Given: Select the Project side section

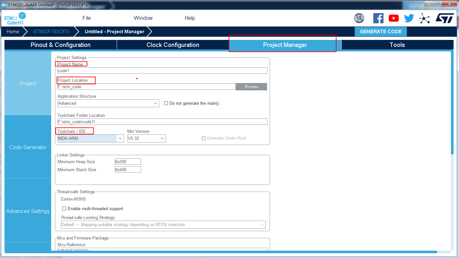Looking at the screenshot, I should click(28, 83).
